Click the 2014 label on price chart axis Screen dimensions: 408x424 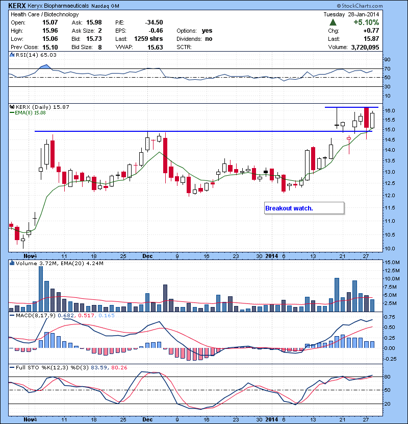[x=271, y=256]
